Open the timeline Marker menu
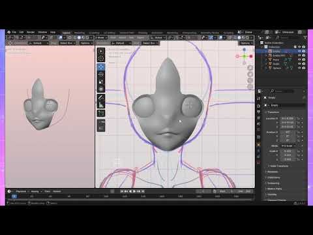 (x=57, y=191)
